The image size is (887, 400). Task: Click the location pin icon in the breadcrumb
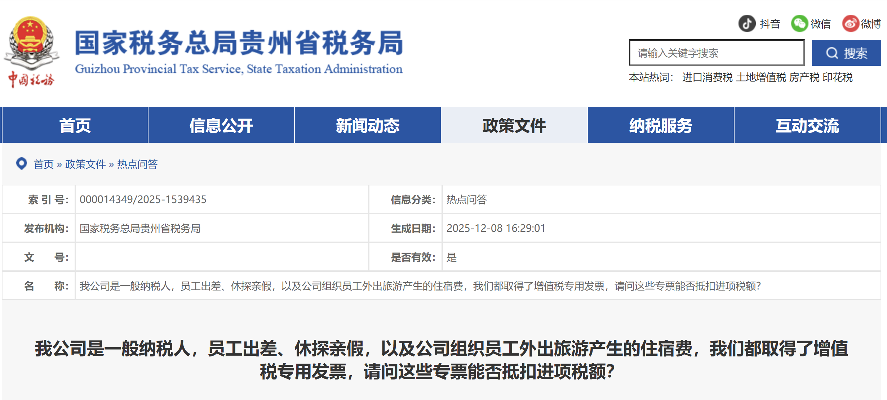[x=22, y=164]
